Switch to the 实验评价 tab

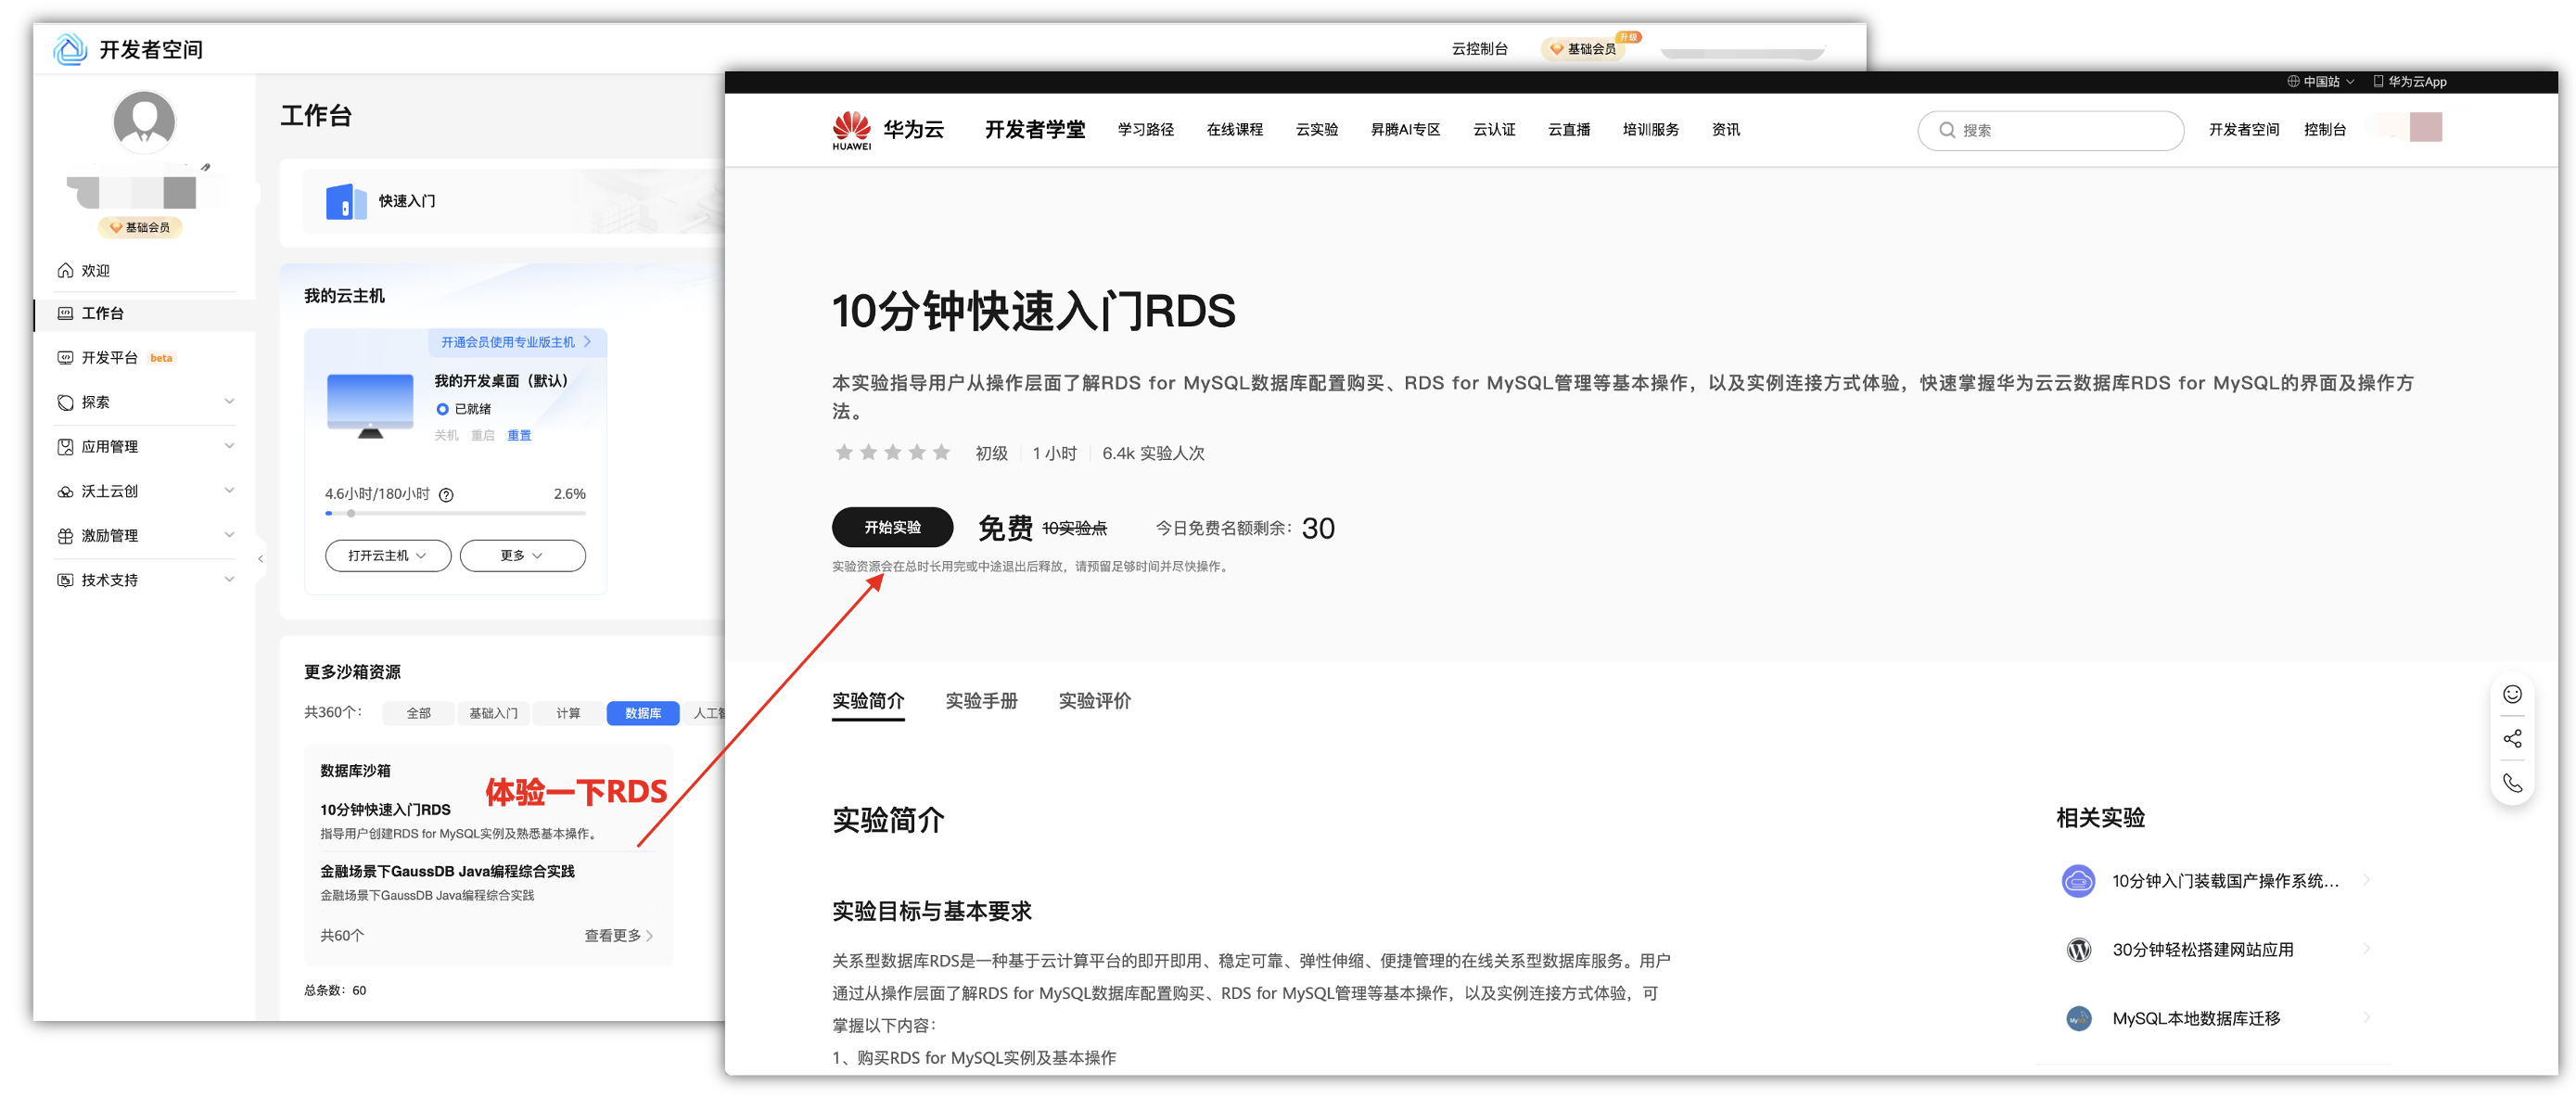coord(1095,701)
